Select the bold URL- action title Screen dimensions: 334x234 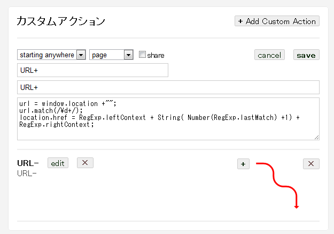pyautogui.click(x=28, y=163)
